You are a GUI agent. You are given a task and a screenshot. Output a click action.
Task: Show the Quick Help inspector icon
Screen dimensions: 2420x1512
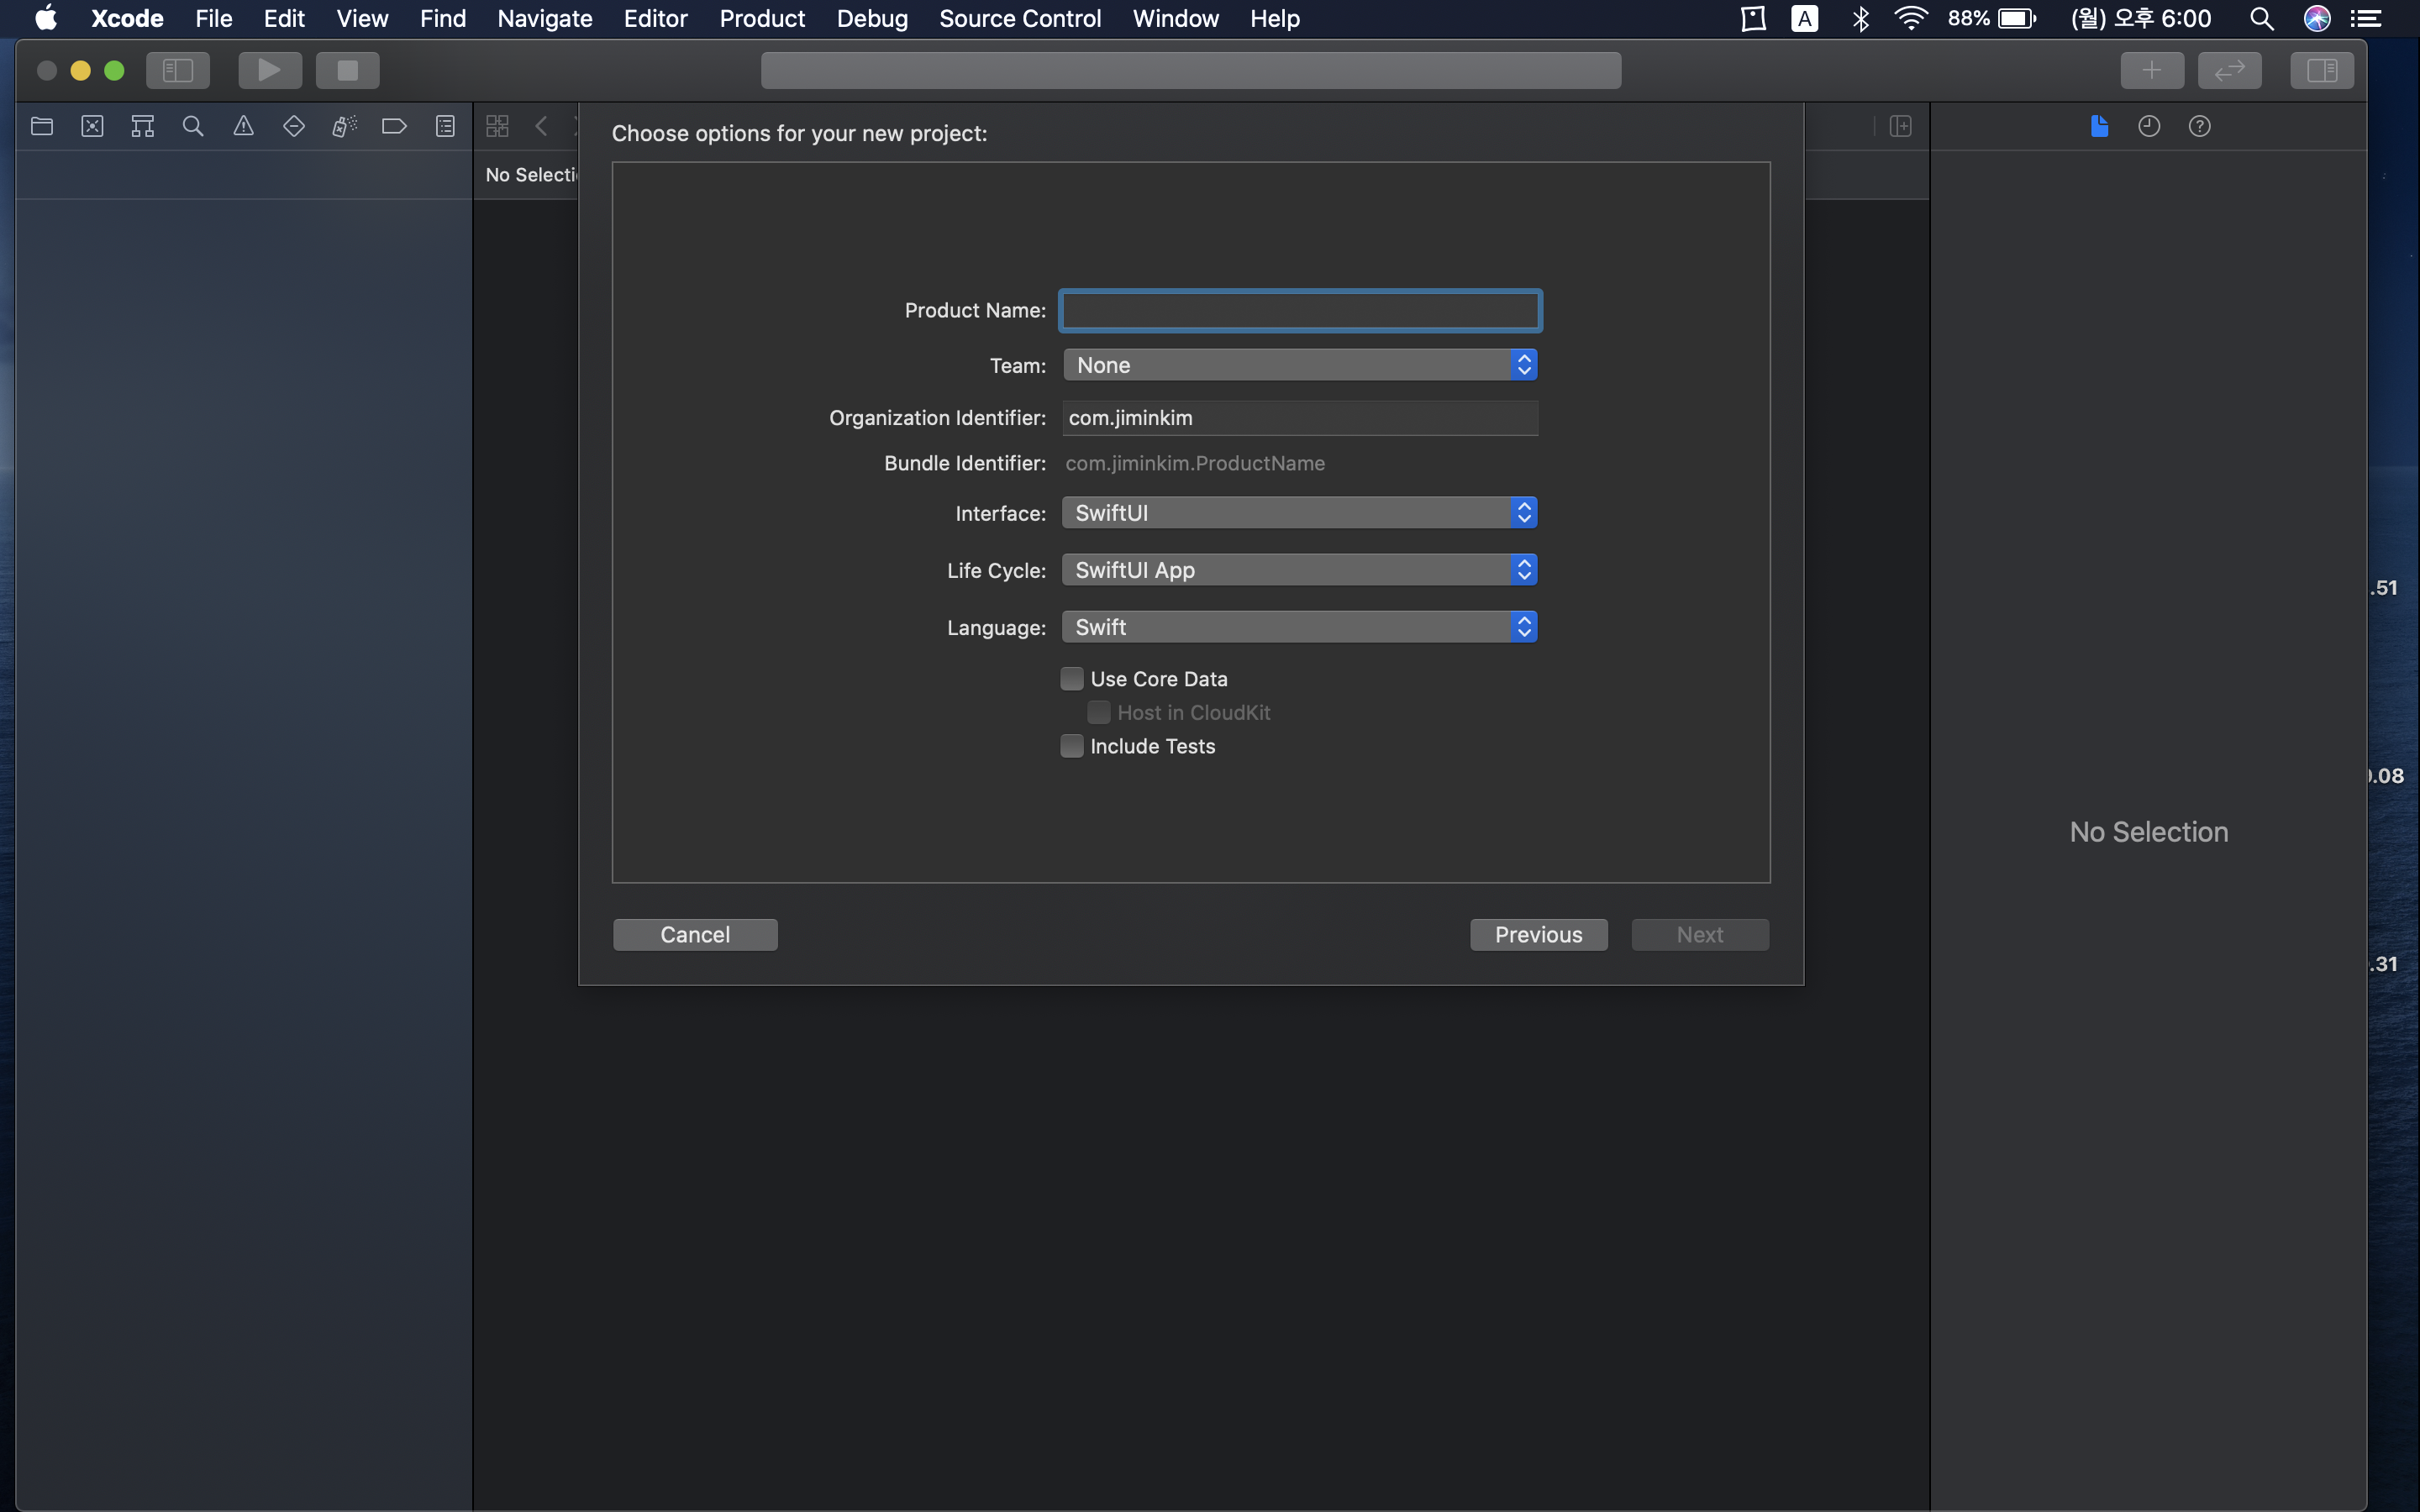2200,126
